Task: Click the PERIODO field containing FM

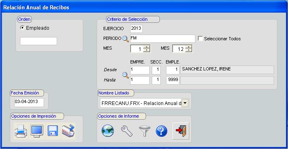Action: 163,39
